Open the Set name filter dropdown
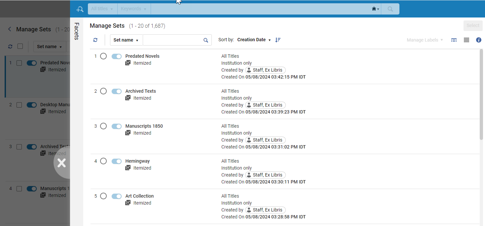Image resolution: width=485 pixels, height=226 pixels. click(x=126, y=40)
